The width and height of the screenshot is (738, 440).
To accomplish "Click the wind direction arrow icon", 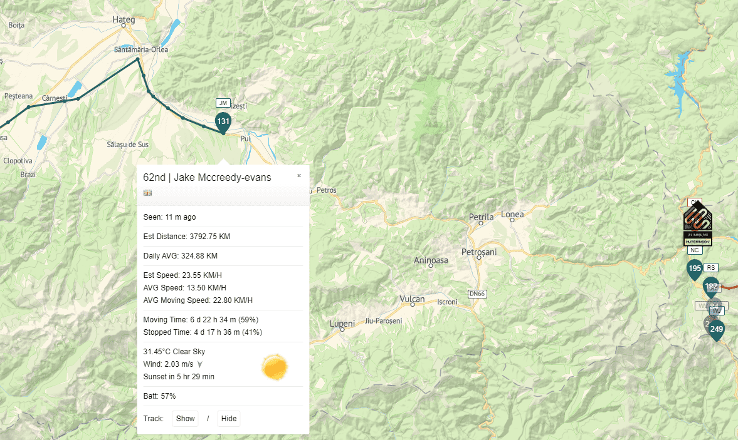I will pyautogui.click(x=200, y=364).
